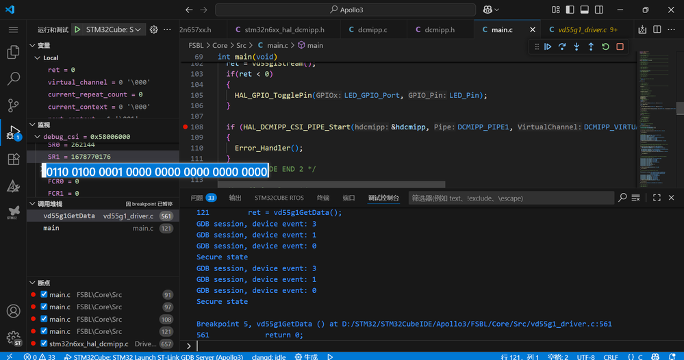Click the debug console filter input
The image size is (684, 360).
[x=510, y=198]
